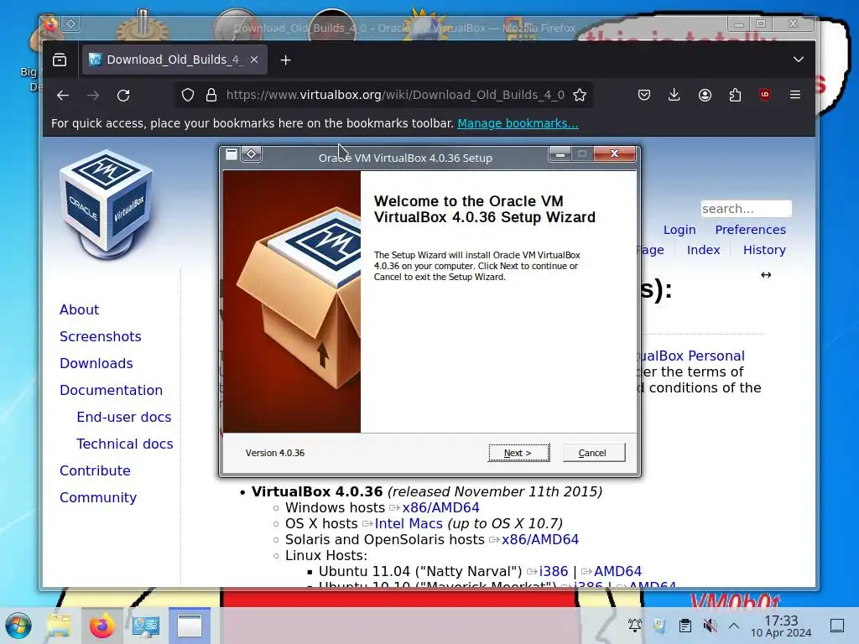This screenshot has width=859, height=644.
Task: Click show desktop button
Action: coord(837,626)
